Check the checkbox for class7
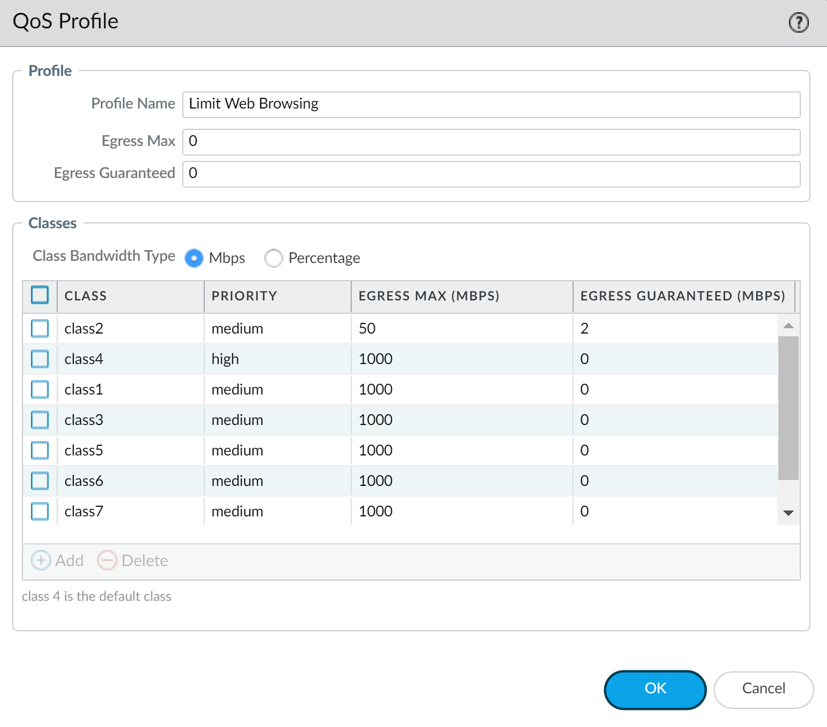Image resolution: width=827 pixels, height=727 pixels. coord(40,511)
